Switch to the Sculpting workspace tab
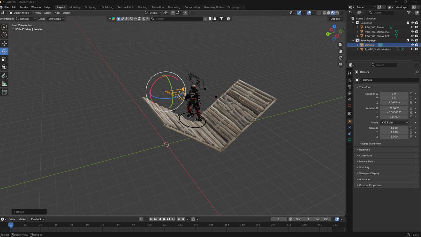421x237 pixels. click(x=91, y=7)
